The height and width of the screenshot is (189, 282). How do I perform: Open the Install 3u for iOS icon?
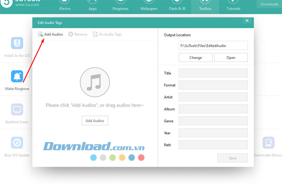17,43
